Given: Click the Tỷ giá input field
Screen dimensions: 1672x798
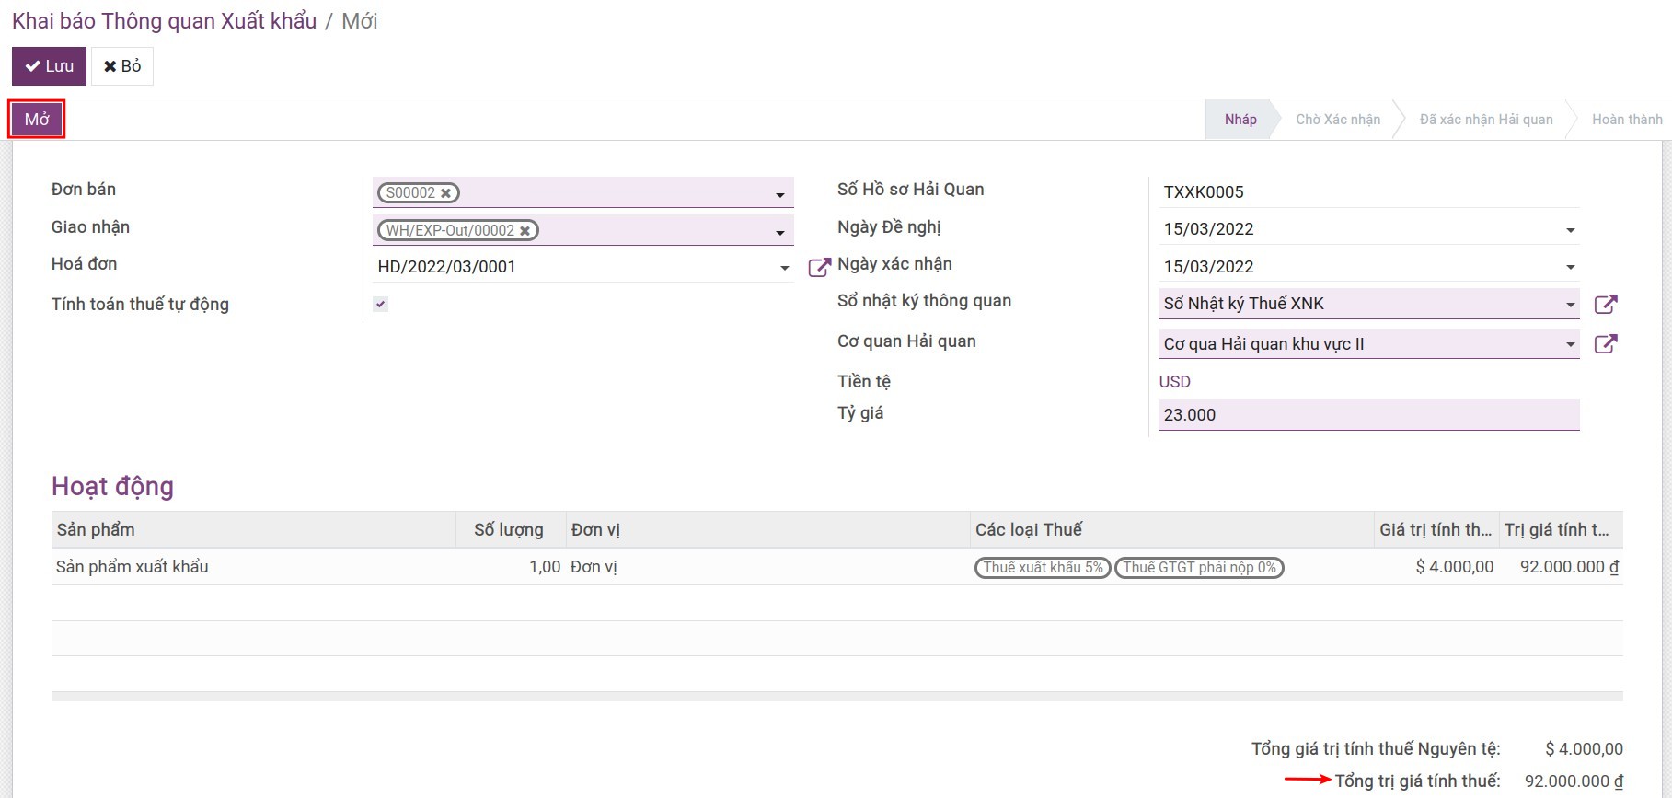Looking at the screenshot, I should click(1367, 415).
